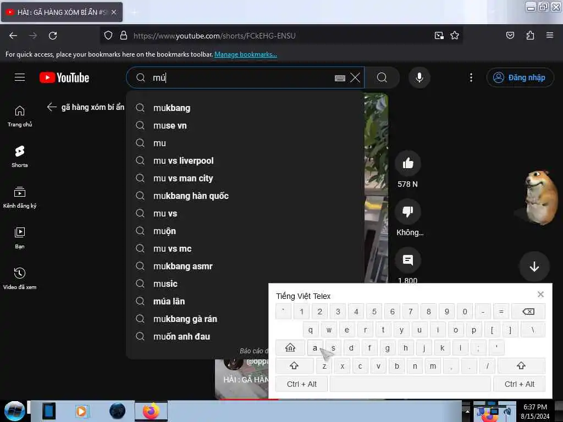The image size is (563, 422).
Task: Click the YouTube URL in address bar
Action: tap(214, 36)
